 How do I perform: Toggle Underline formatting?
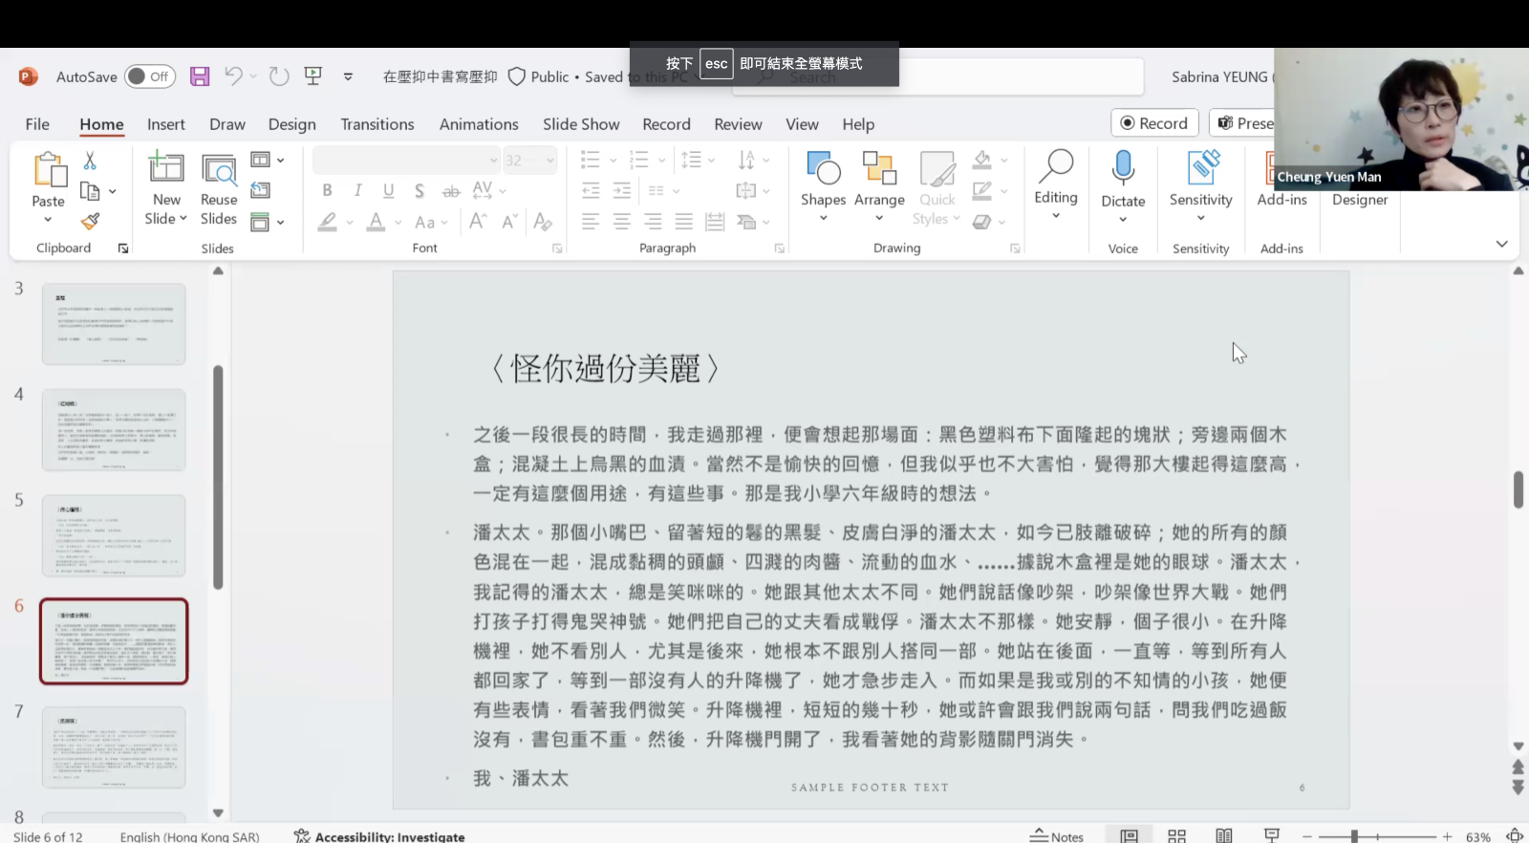(x=388, y=190)
